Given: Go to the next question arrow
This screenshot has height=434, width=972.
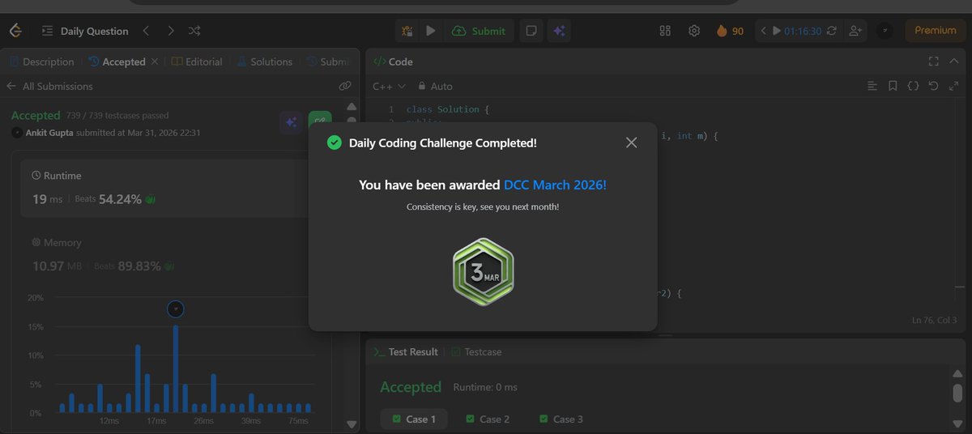Looking at the screenshot, I should pos(170,31).
